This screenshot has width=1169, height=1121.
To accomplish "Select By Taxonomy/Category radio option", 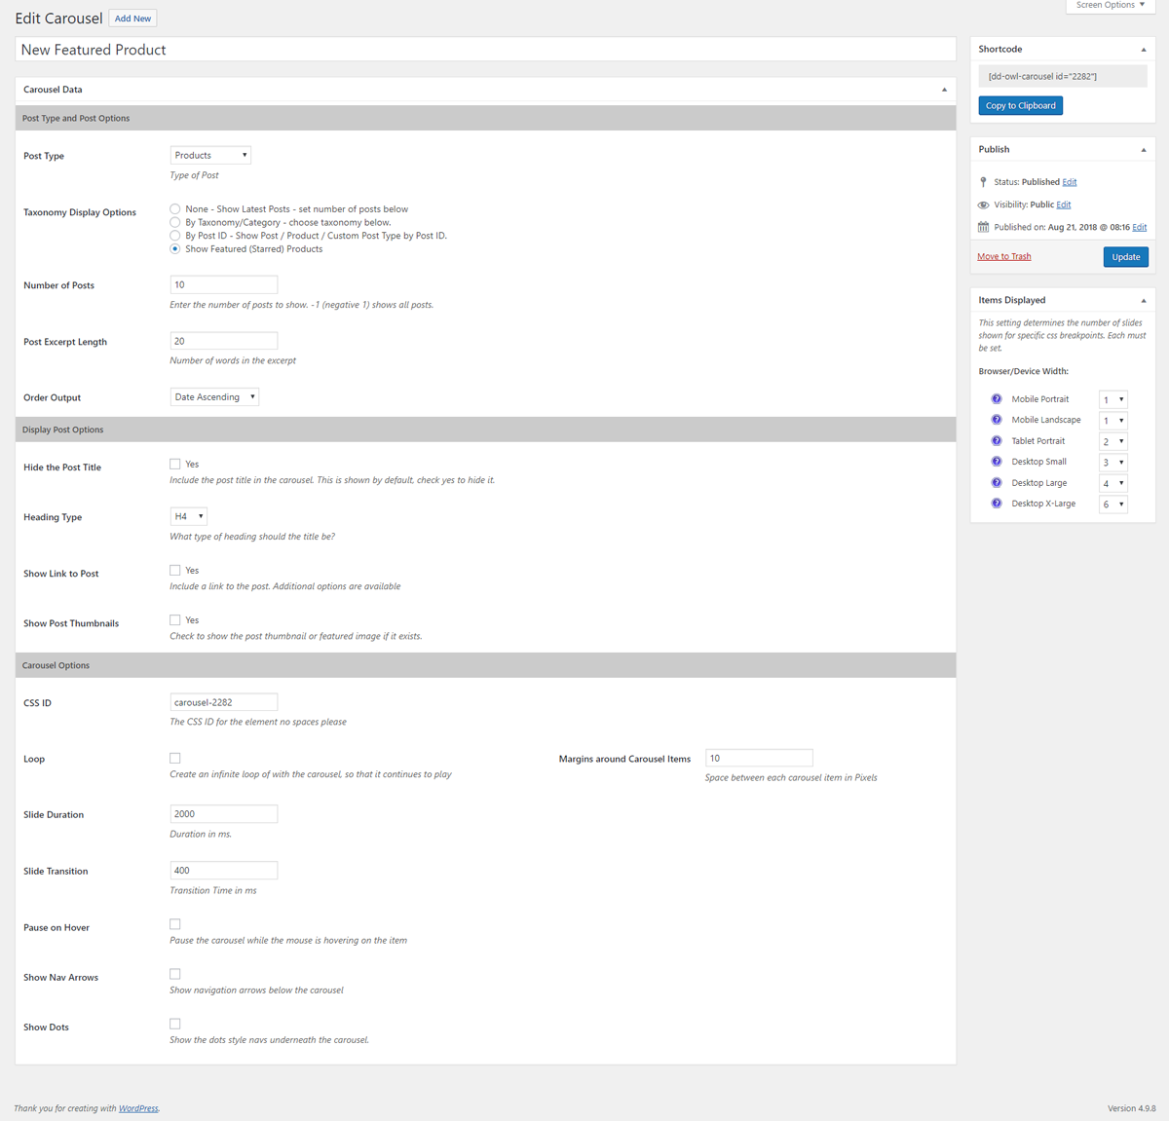I will [x=175, y=222].
